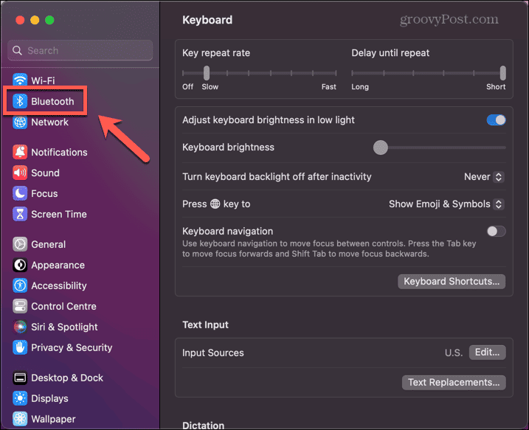Click the Network globe icon

tap(20, 122)
